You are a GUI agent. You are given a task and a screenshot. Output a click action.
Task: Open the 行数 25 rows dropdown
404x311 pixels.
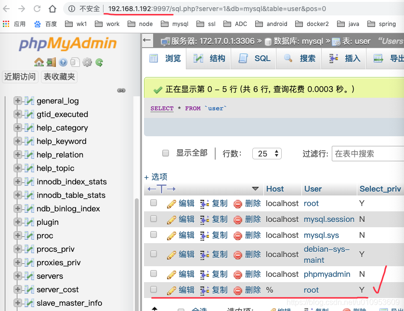(267, 154)
